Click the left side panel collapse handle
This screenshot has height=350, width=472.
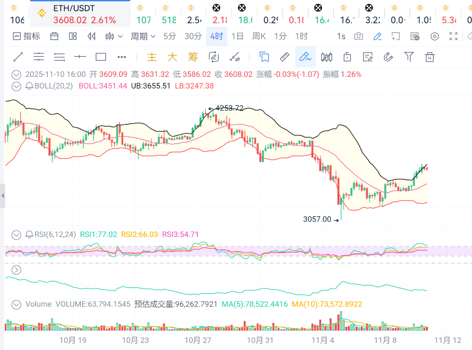pos(3,196)
